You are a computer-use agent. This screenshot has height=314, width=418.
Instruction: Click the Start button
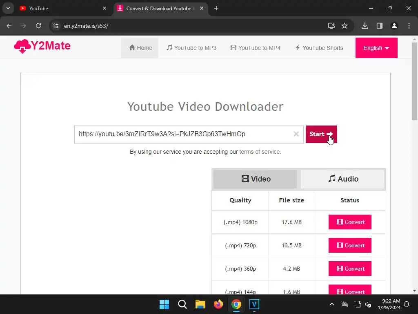pyautogui.click(x=321, y=134)
